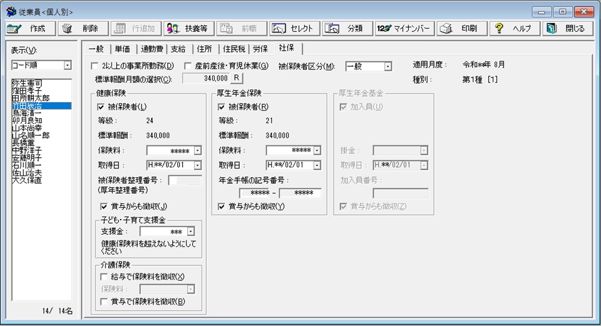The width and height of the screenshot is (601, 326).
Task: Enable 2以上の事業所勤務 checkbox
Action: point(95,66)
